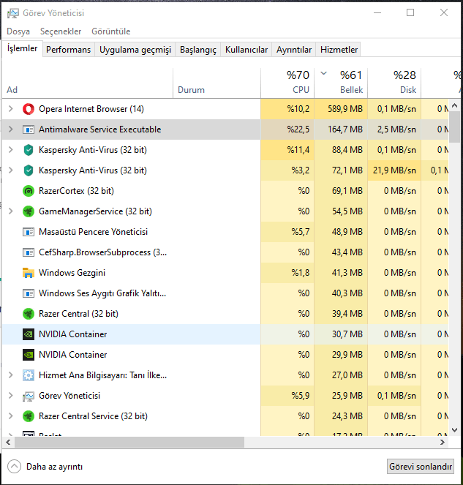Expand the Opera Internet Browser process group

coord(11,109)
